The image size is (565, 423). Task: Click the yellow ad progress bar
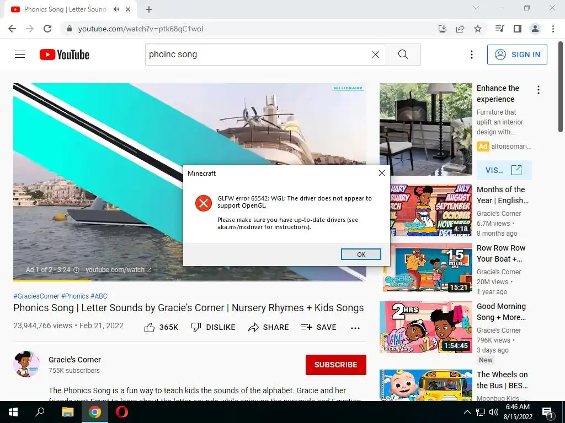52,280
